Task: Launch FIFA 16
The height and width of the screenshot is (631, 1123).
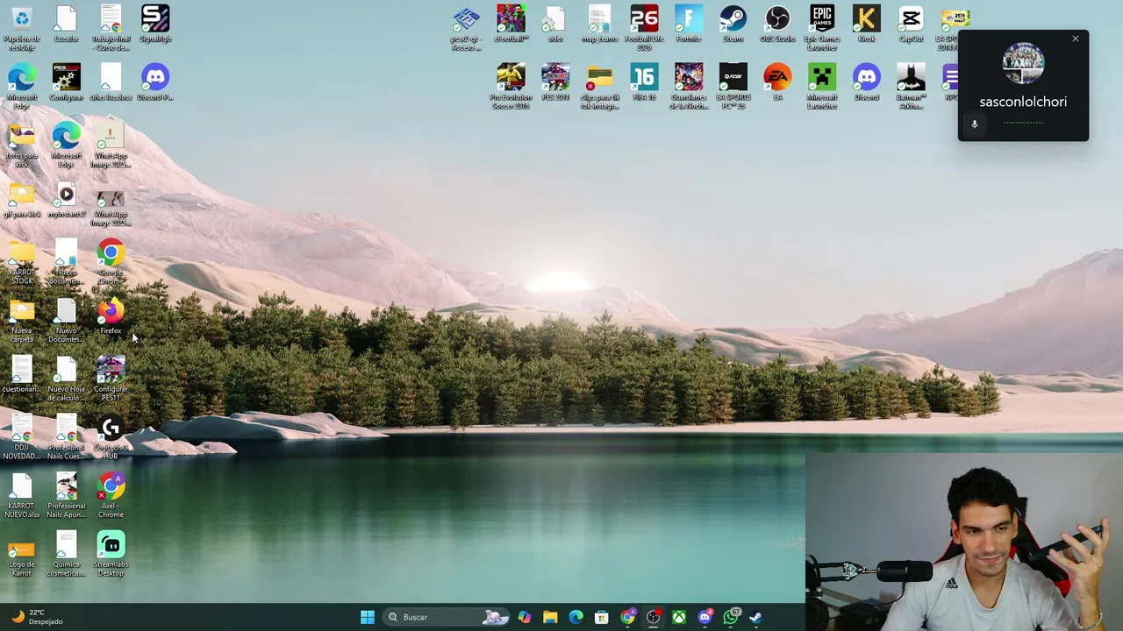Action: tap(644, 82)
